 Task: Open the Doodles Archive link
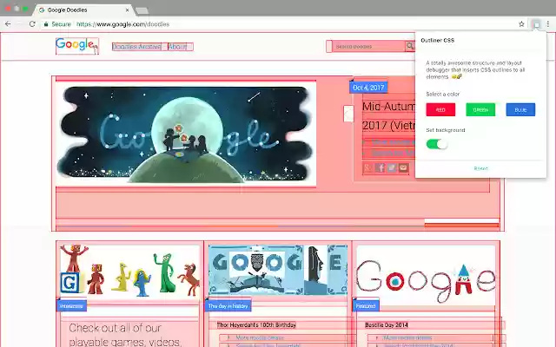point(136,46)
